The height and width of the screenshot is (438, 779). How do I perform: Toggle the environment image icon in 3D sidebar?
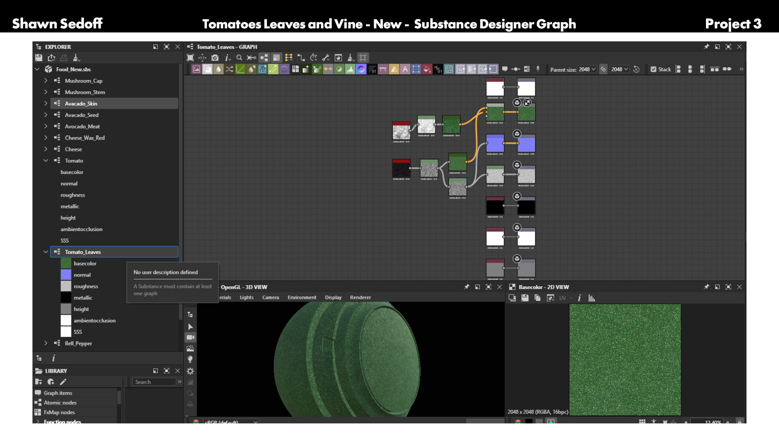(x=190, y=348)
